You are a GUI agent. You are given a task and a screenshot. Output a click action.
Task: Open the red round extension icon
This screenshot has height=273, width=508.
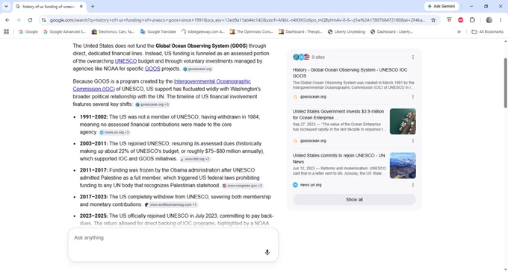click(460, 20)
